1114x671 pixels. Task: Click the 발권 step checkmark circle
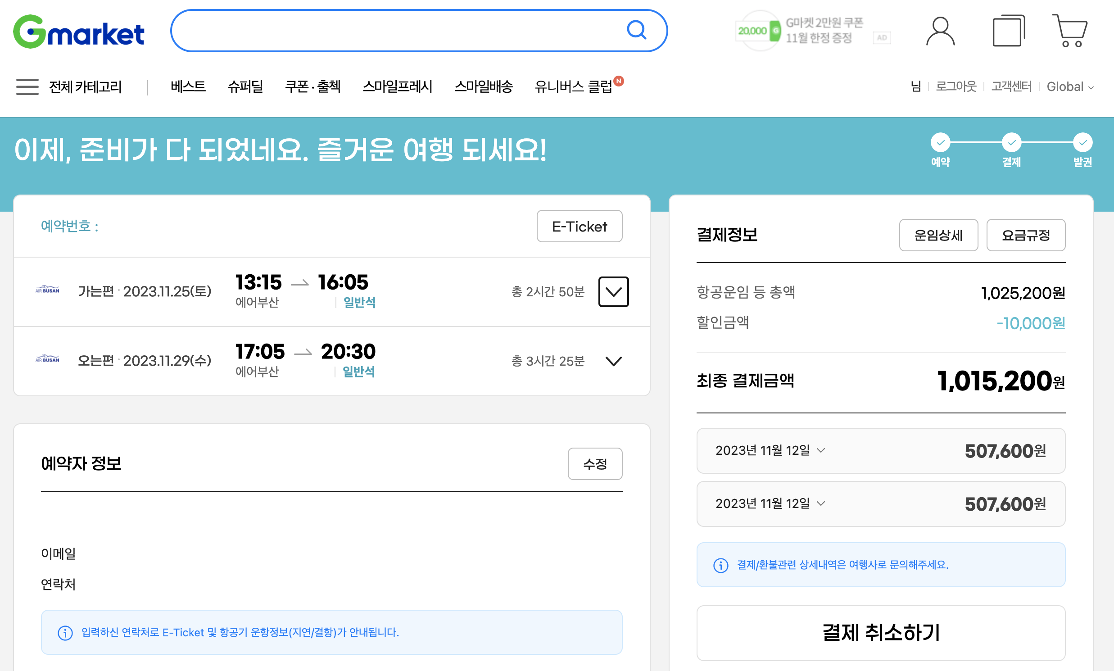1083,142
